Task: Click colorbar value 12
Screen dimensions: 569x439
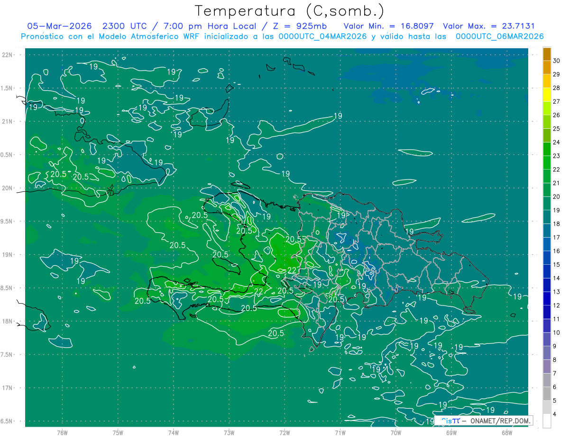Action: coord(557,305)
